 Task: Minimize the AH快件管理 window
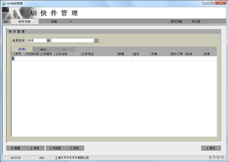tap(206, 3)
